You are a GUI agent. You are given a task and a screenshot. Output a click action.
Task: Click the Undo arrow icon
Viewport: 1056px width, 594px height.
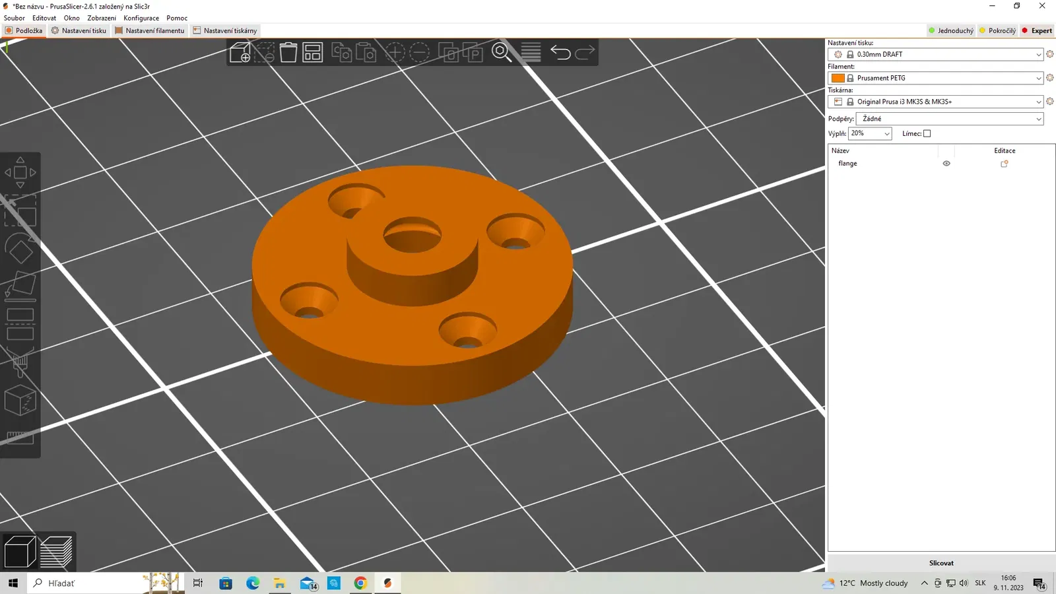(560, 52)
